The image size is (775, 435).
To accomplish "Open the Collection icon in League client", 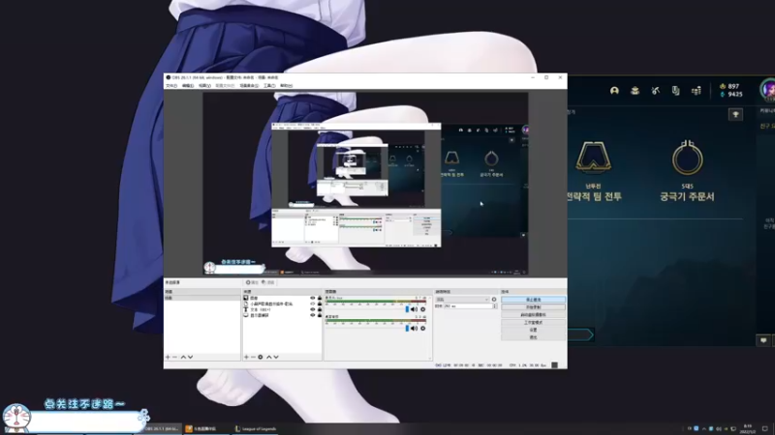I will tap(635, 91).
